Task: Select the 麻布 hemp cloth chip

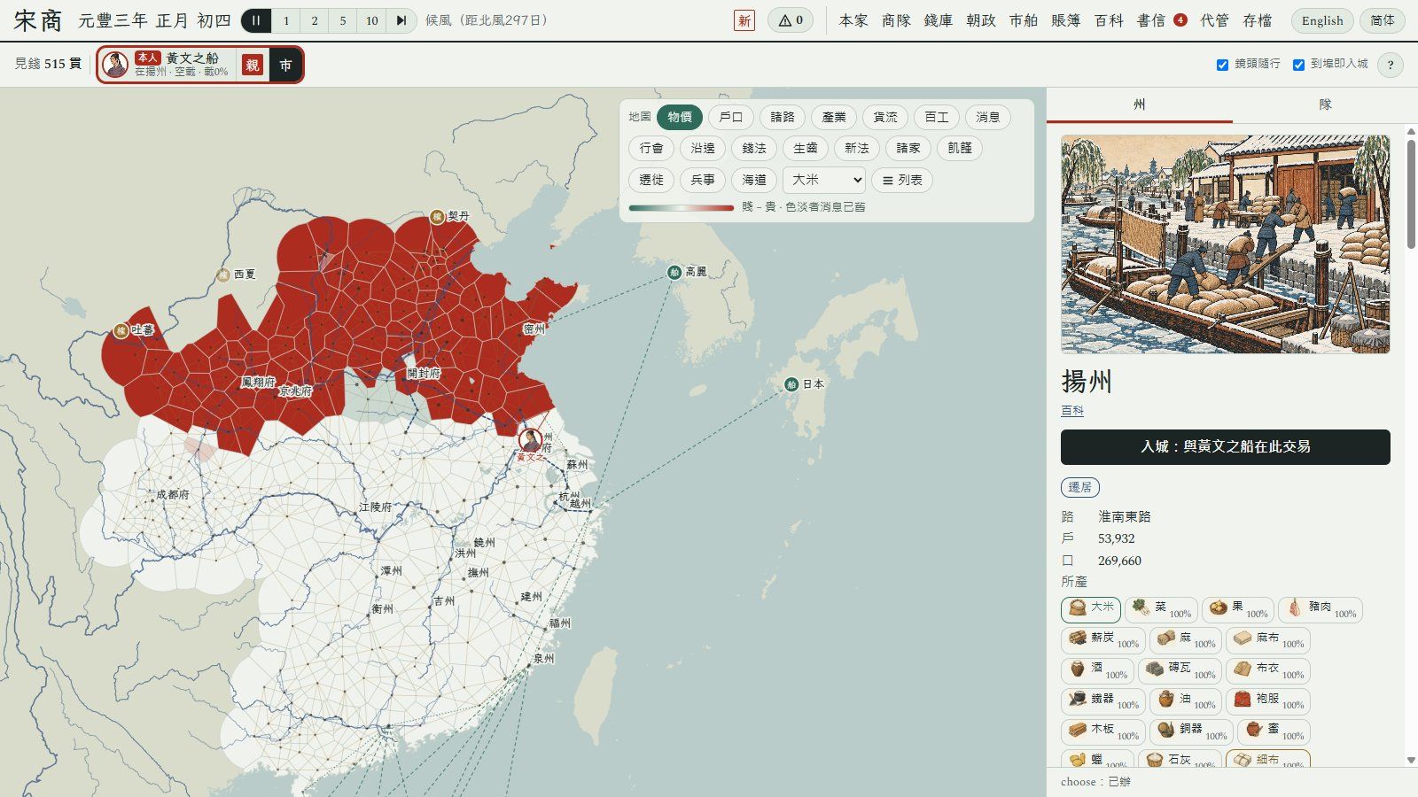Action: point(1268,639)
